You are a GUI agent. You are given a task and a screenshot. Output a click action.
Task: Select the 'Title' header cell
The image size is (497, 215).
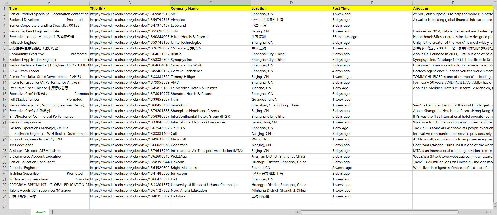click(49, 8)
